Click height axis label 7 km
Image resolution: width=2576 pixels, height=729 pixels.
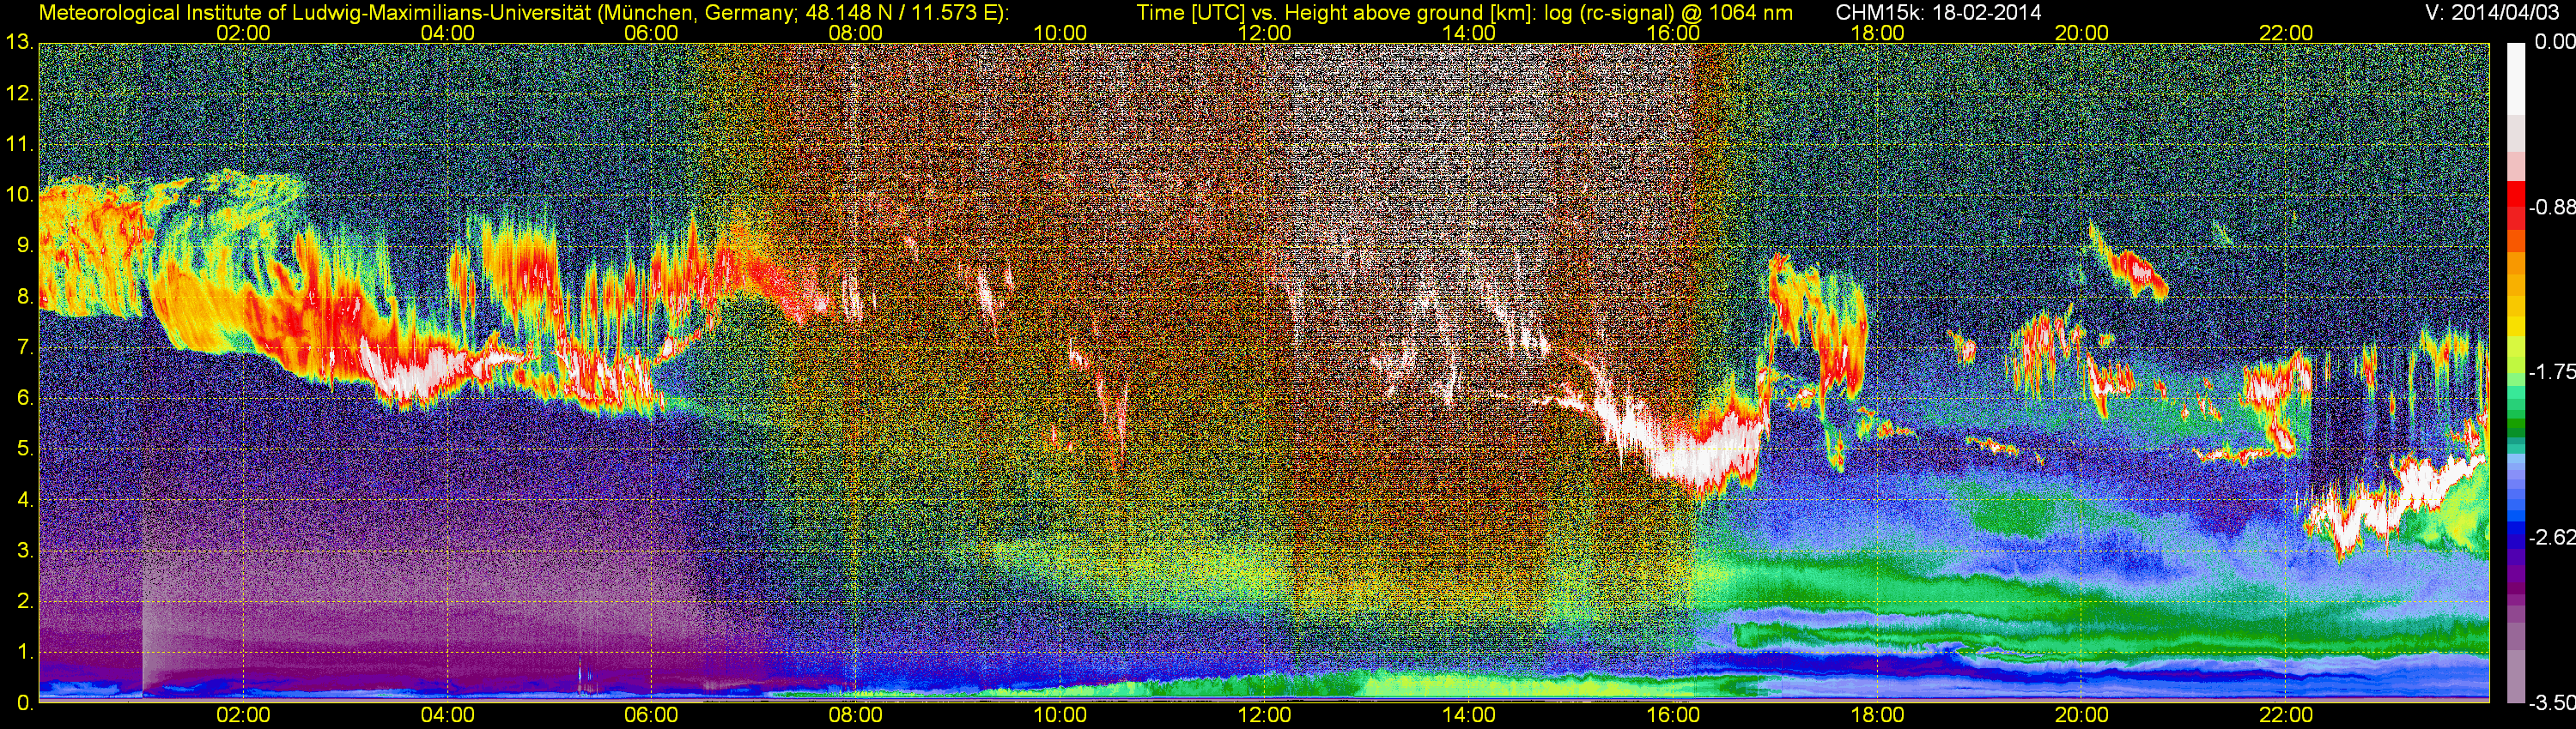(x=24, y=347)
